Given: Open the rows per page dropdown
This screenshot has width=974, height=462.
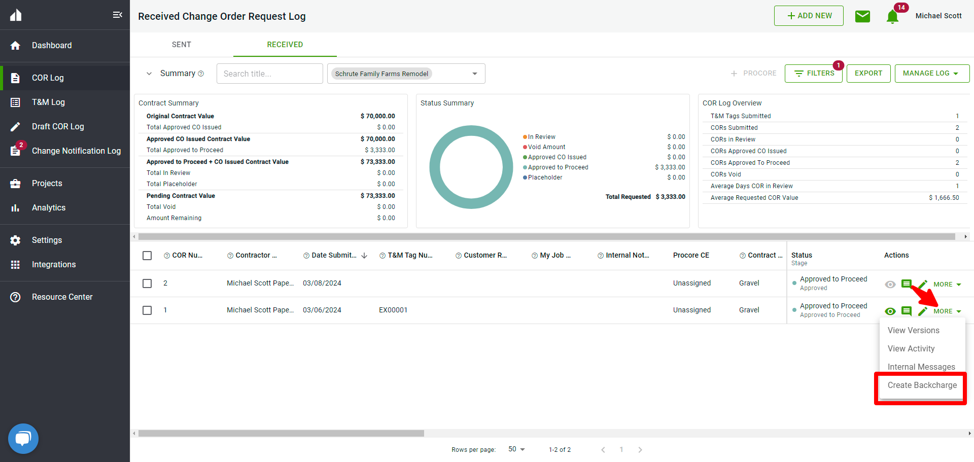Looking at the screenshot, I should coord(516,449).
